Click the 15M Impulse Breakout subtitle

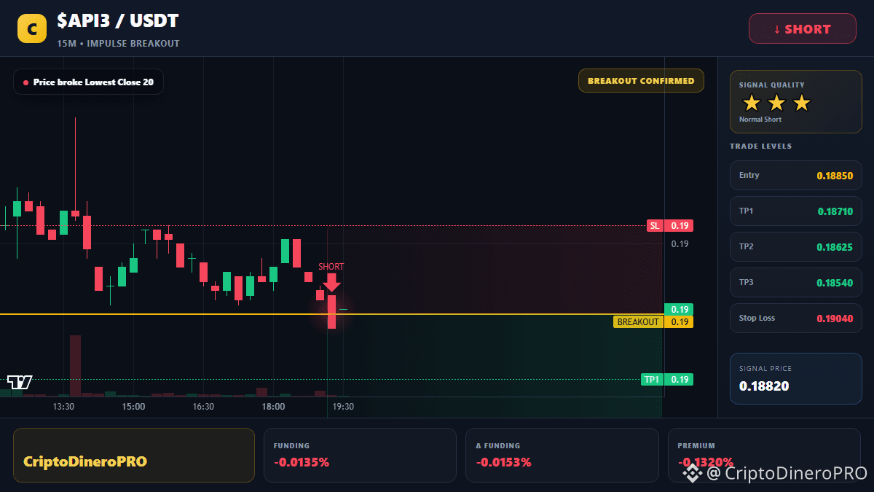tap(118, 44)
